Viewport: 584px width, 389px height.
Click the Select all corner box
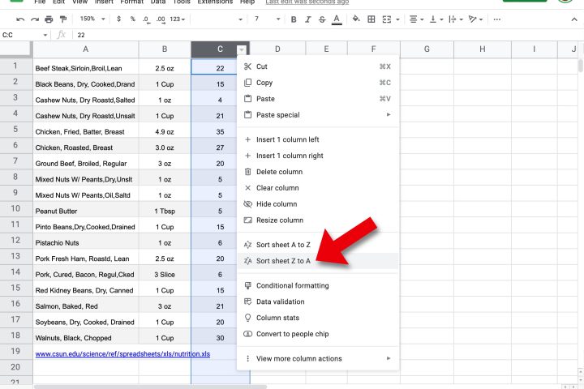(x=15, y=49)
